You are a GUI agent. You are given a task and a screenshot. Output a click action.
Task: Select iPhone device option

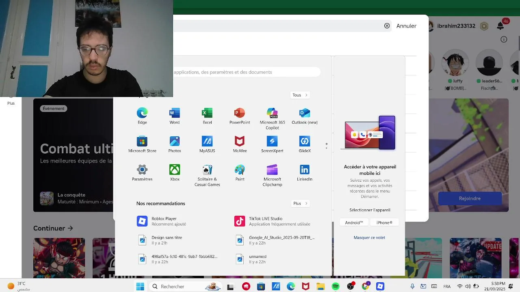(x=384, y=222)
